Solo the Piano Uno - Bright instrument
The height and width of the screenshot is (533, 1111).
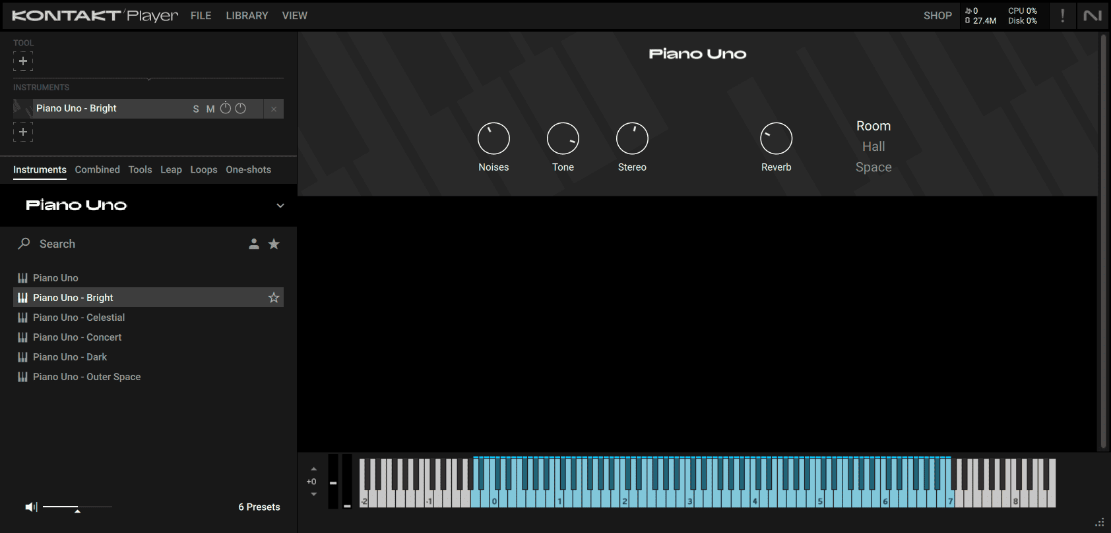[196, 109]
